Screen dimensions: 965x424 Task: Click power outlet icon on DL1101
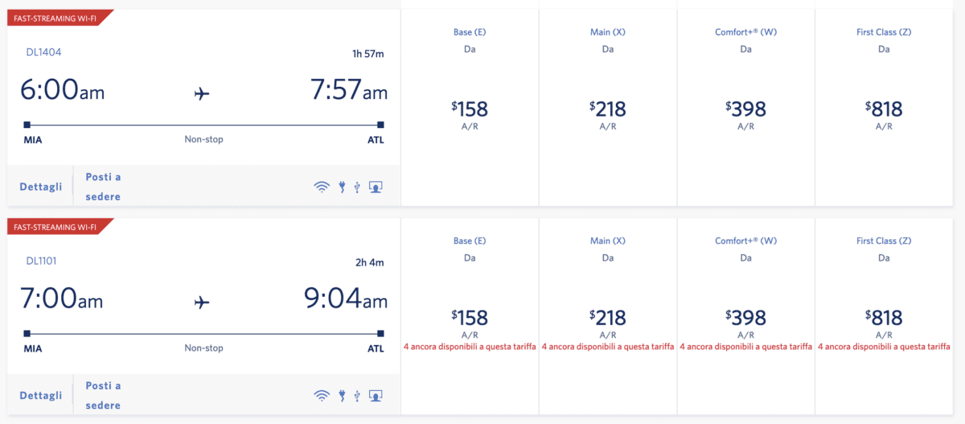tap(342, 395)
